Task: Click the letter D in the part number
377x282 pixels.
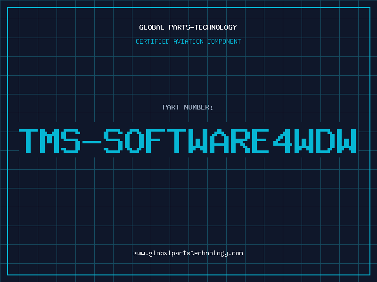Action: tap(325, 141)
